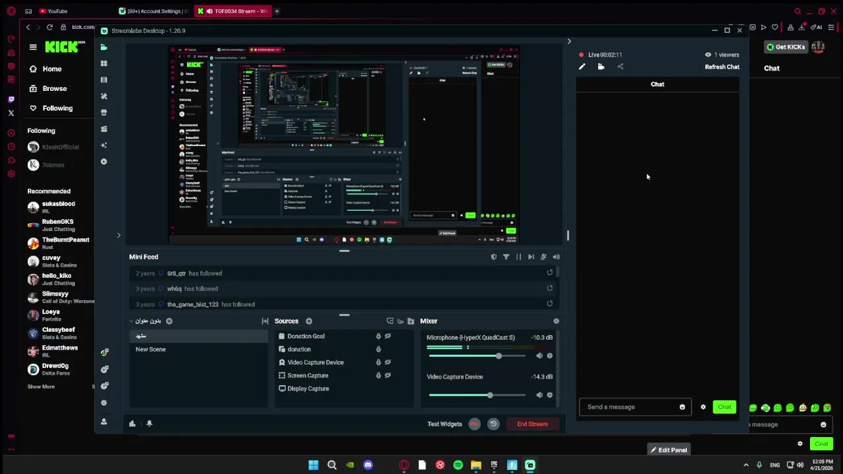Open the performance stats bar-chart icon

click(x=132, y=424)
